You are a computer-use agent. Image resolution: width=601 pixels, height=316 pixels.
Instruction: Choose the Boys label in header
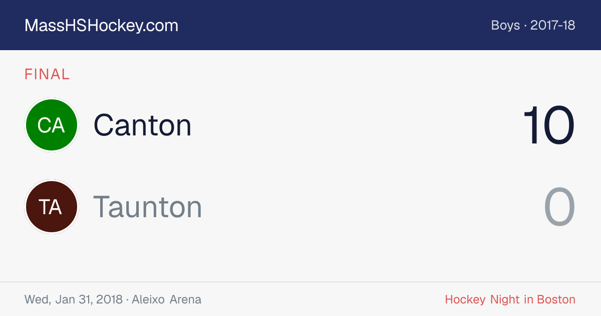tap(505, 25)
